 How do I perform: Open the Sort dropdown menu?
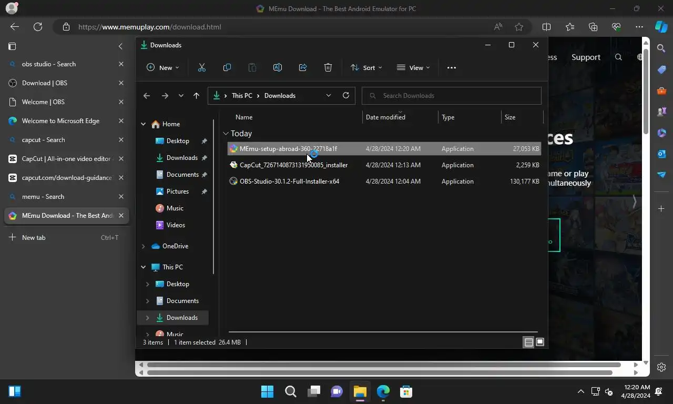366,67
